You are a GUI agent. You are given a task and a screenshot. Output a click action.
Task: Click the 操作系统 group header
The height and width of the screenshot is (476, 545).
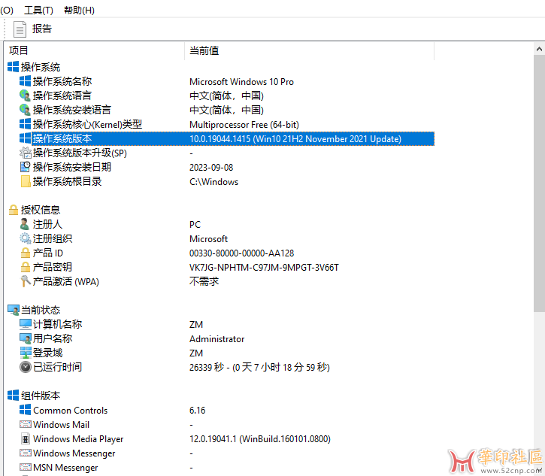41,67
